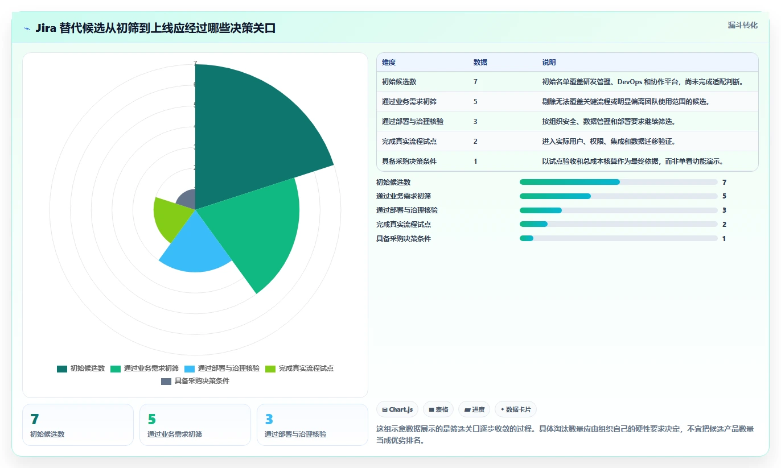Image resolution: width=781 pixels, height=468 pixels.
Task: Click the 说明 column header
Action: click(x=549, y=63)
